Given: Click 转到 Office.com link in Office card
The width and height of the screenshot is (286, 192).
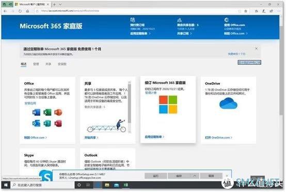Looking at the screenshot, I should pos(36,137).
